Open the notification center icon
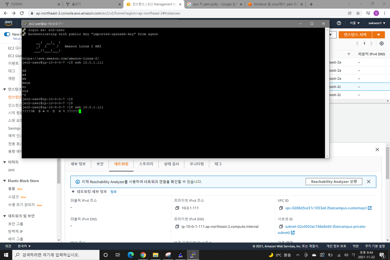The image size is (390, 260). 382,255
